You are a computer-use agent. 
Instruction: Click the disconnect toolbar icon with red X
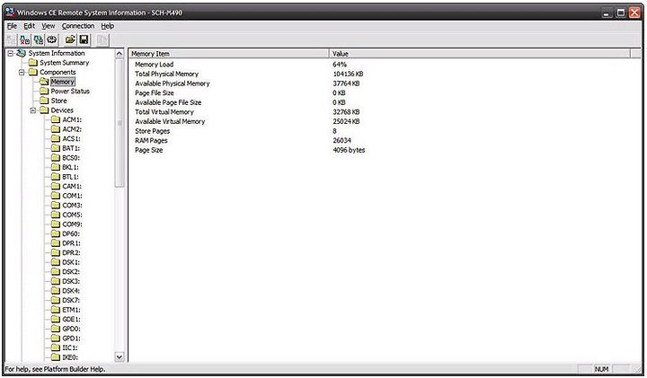tap(24, 40)
